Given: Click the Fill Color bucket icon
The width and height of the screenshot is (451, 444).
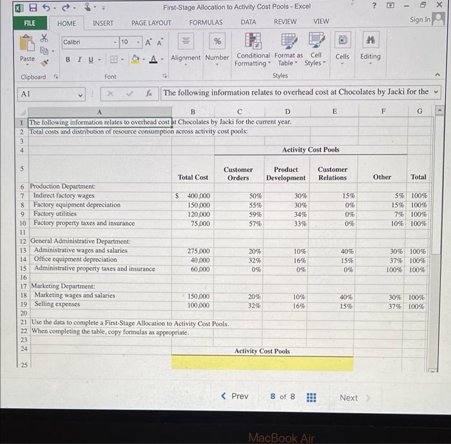Looking at the screenshot, I should pos(135,59).
